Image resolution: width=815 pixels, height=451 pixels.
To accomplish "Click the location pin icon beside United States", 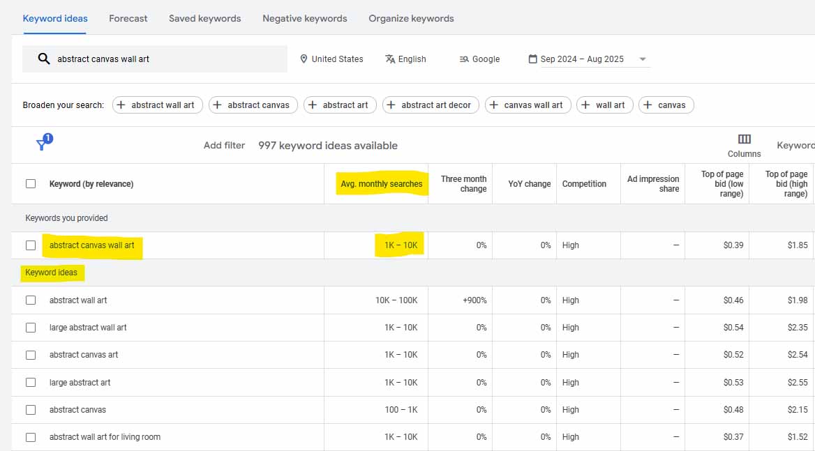I will 305,59.
